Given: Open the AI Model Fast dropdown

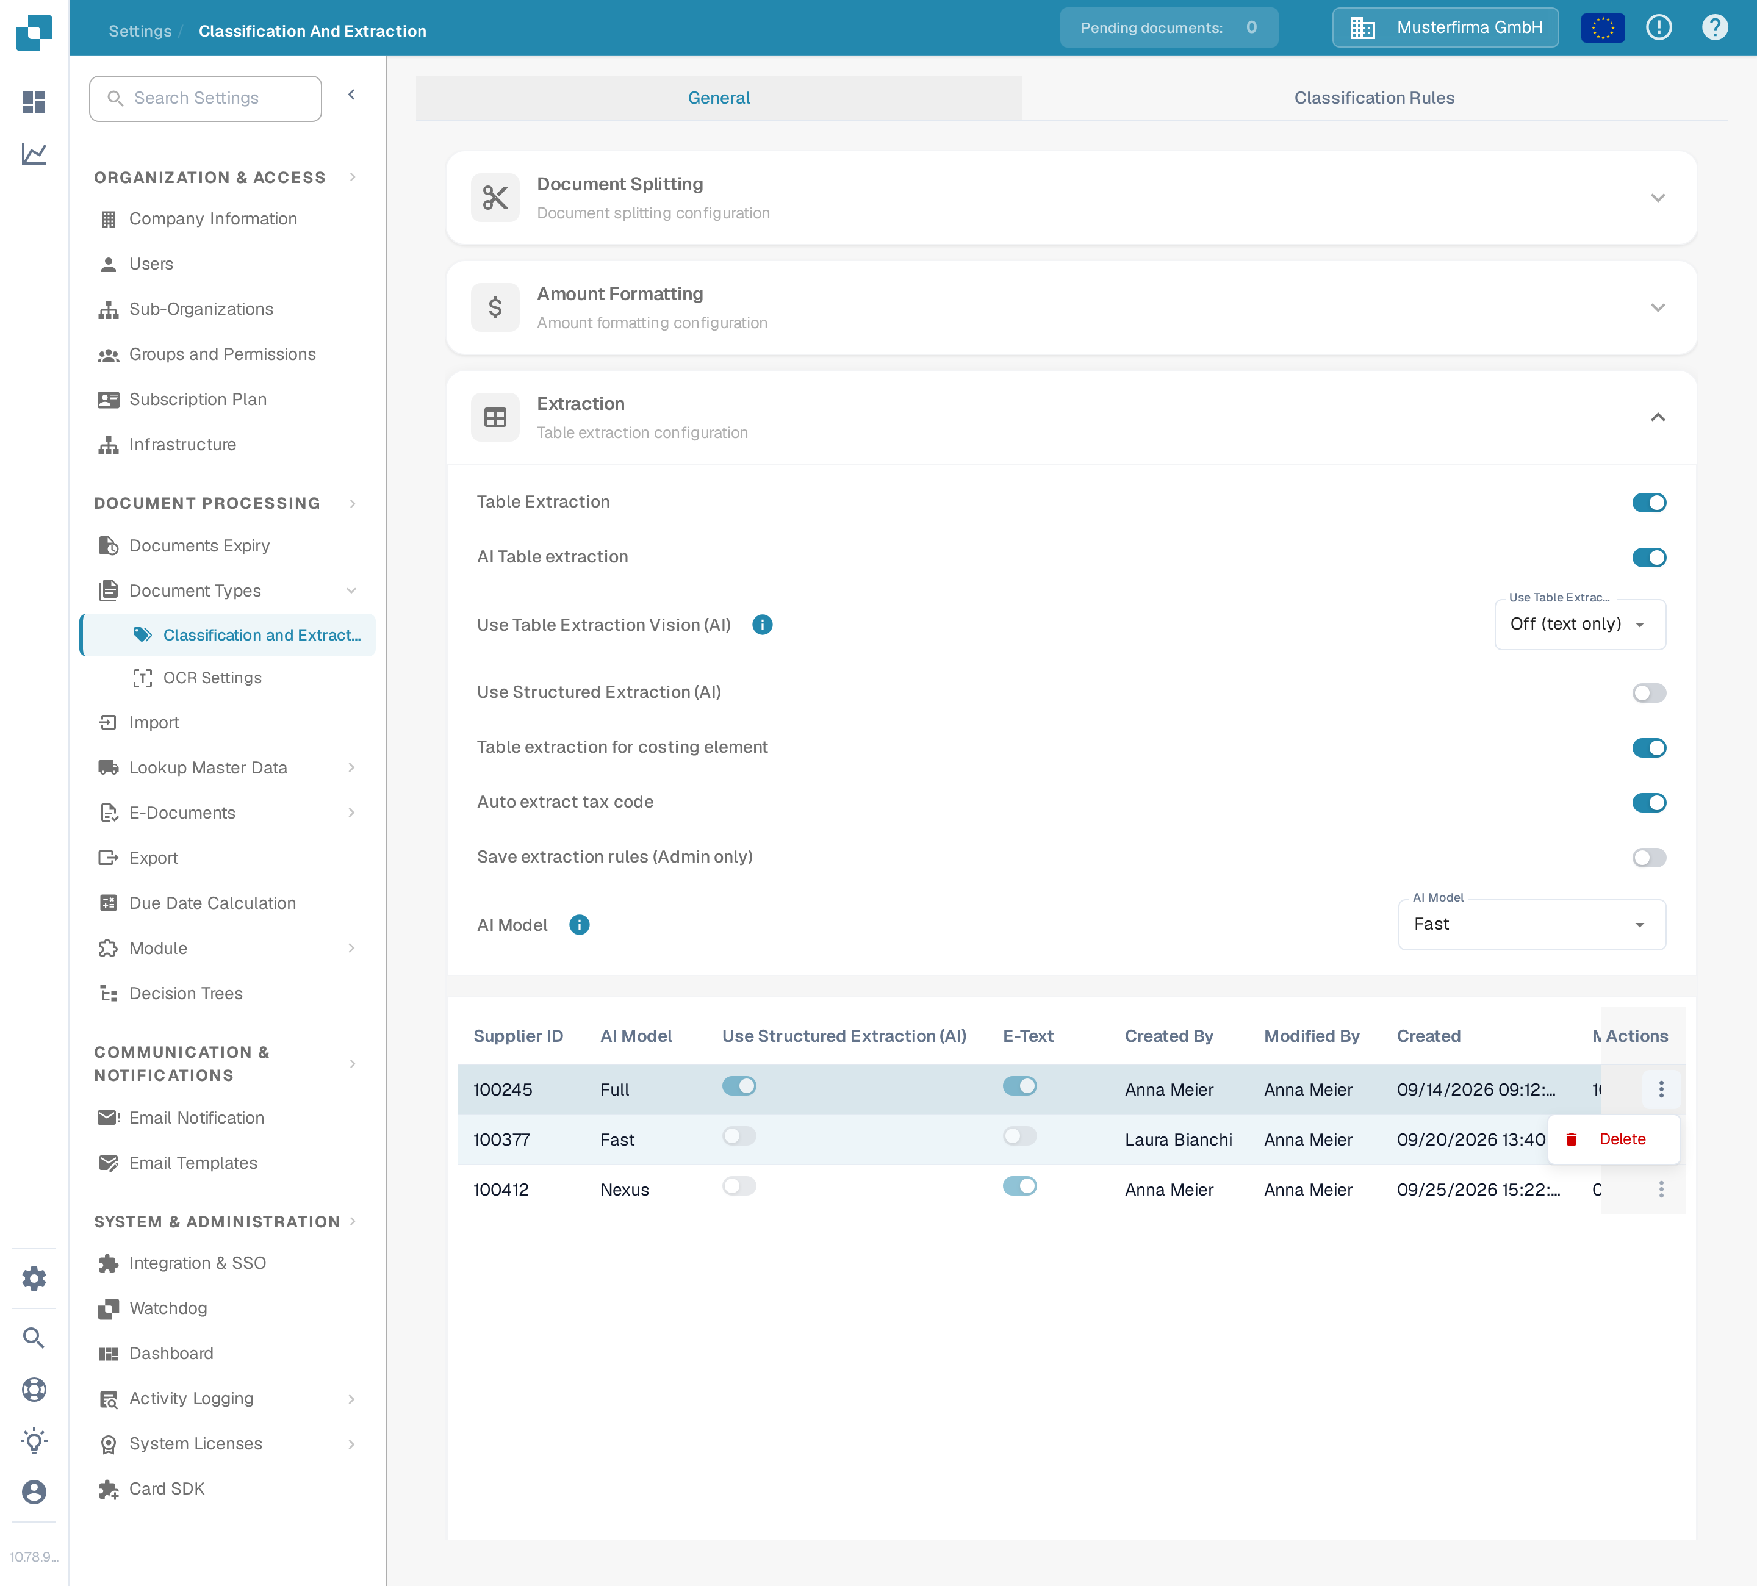Looking at the screenshot, I should pyautogui.click(x=1532, y=925).
